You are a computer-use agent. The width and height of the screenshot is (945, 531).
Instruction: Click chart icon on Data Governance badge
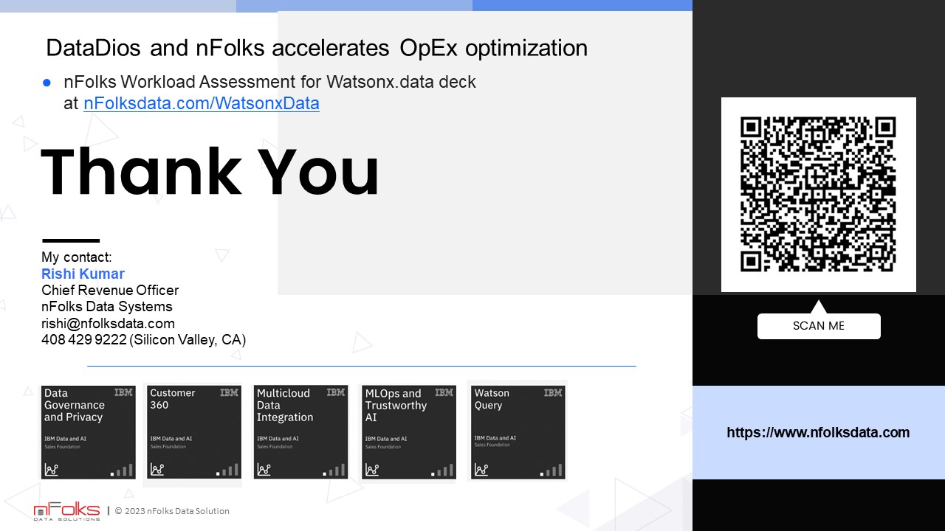click(52, 470)
